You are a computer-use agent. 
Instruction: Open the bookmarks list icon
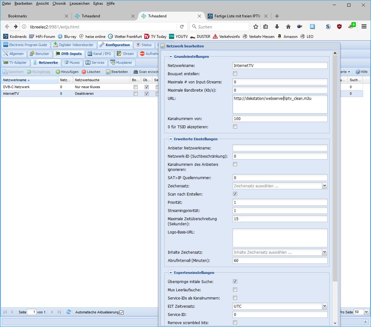[266, 27]
